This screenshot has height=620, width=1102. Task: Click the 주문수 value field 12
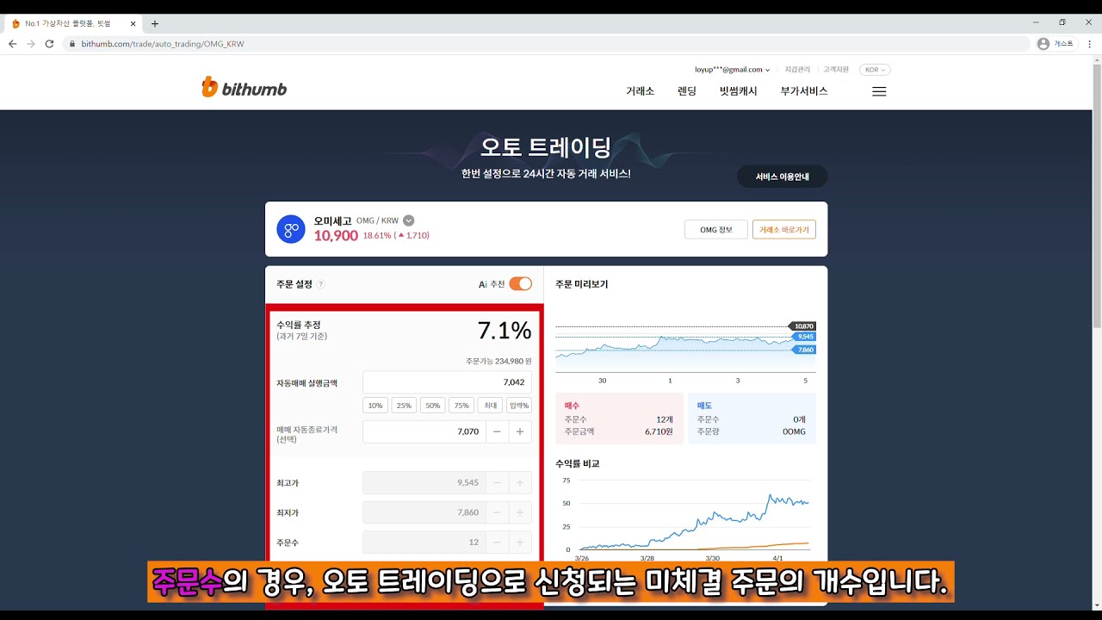[x=424, y=542]
